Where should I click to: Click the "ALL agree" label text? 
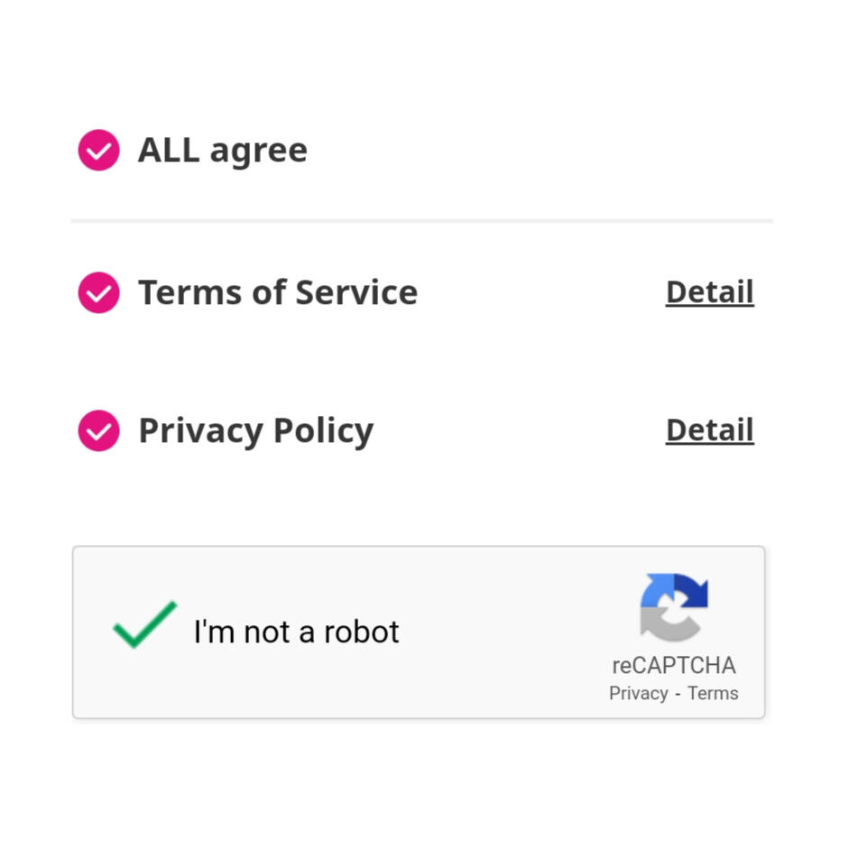[x=223, y=150]
